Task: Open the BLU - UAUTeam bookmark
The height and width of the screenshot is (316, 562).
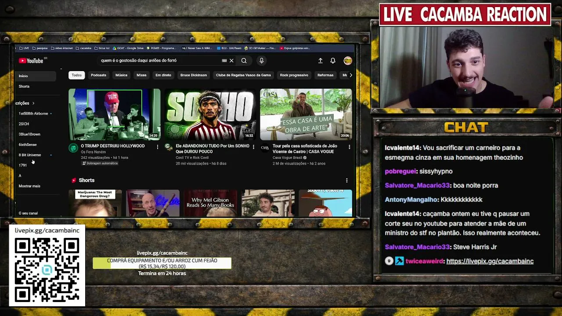Action: pyautogui.click(x=229, y=48)
